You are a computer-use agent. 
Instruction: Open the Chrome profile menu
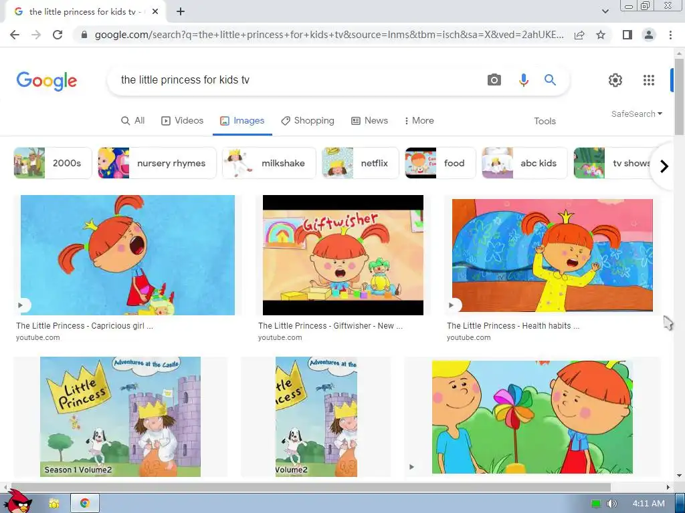click(x=649, y=35)
